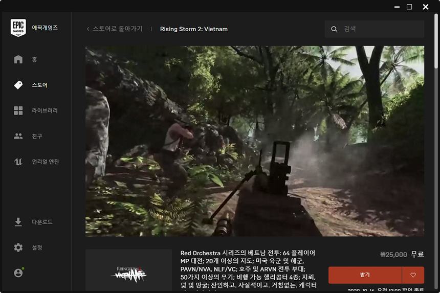Open 다운로드 menu label
The width and height of the screenshot is (440, 293).
[42, 222]
